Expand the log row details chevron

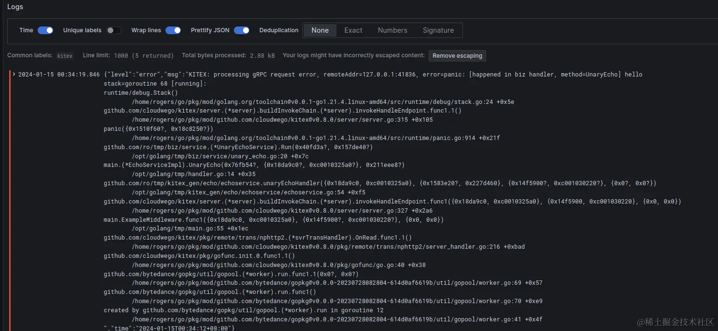click(x=14, y=75)
